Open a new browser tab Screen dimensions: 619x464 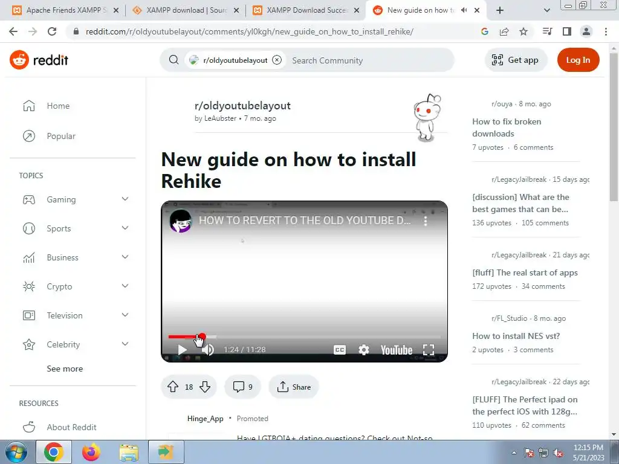coord(500,10)
